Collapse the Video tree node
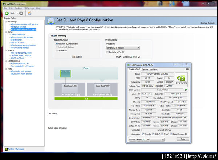 click(x=6, y=68)
